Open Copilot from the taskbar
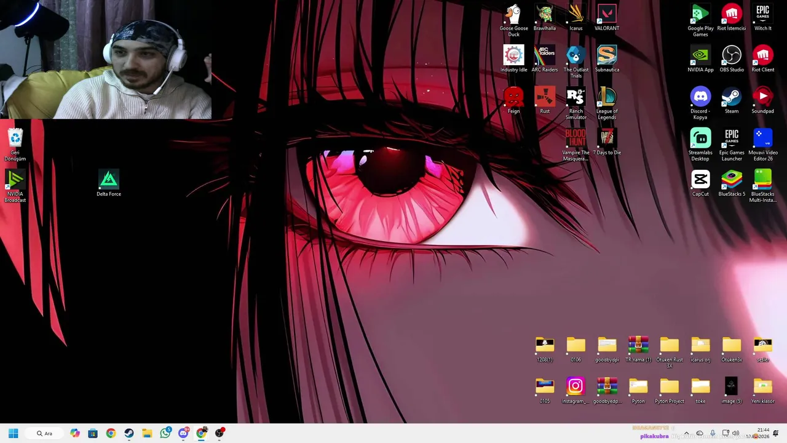The width and height of the screenshot is (787, 443). (x=75, y=433)
